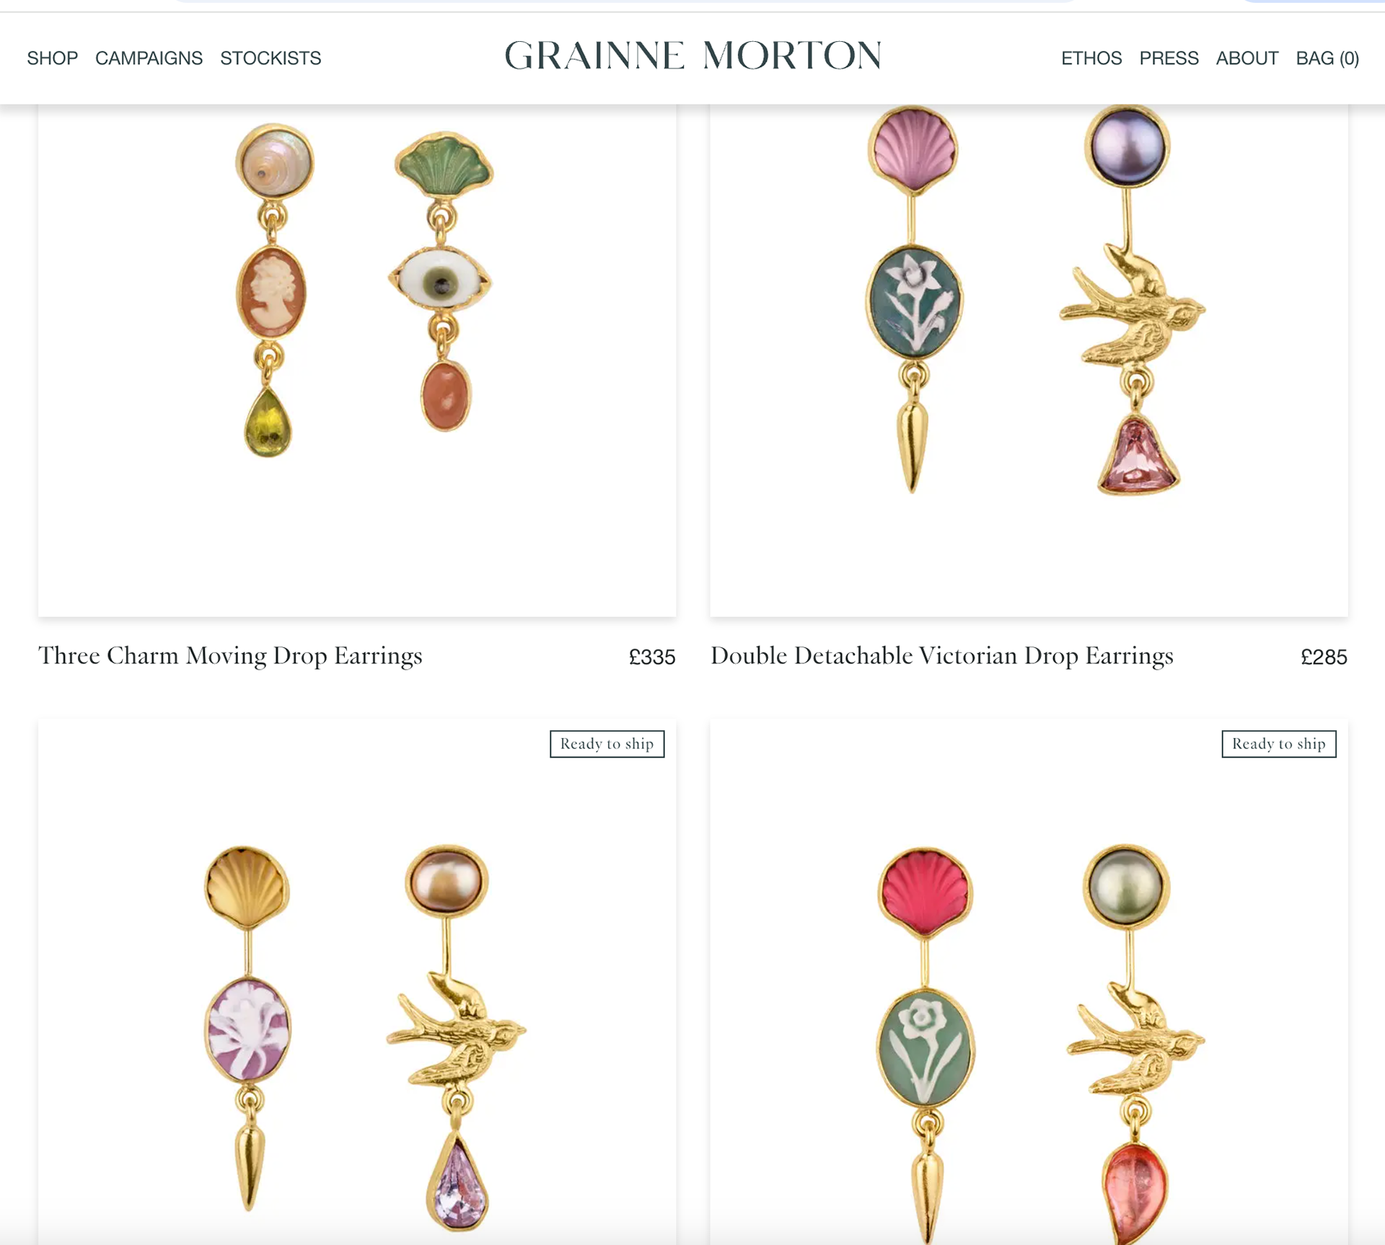Click the pink shell and swallow earrings image
Image resolution: width=1385 pixels, height=1245 pixels.
pos(1029,360)
